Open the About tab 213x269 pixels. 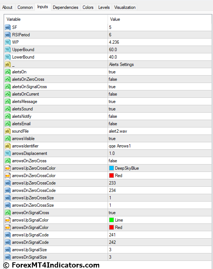7,7
